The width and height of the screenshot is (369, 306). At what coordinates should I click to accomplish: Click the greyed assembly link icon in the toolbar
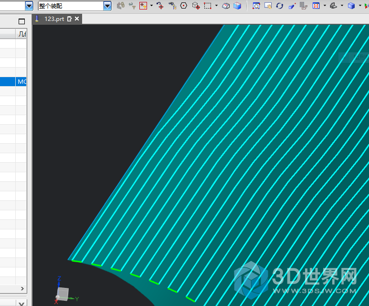[x=121, y=6]
